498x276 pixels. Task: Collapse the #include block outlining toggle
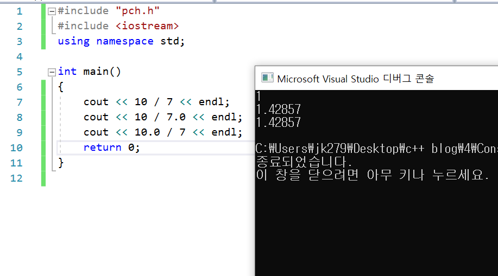tap(52, 11)
